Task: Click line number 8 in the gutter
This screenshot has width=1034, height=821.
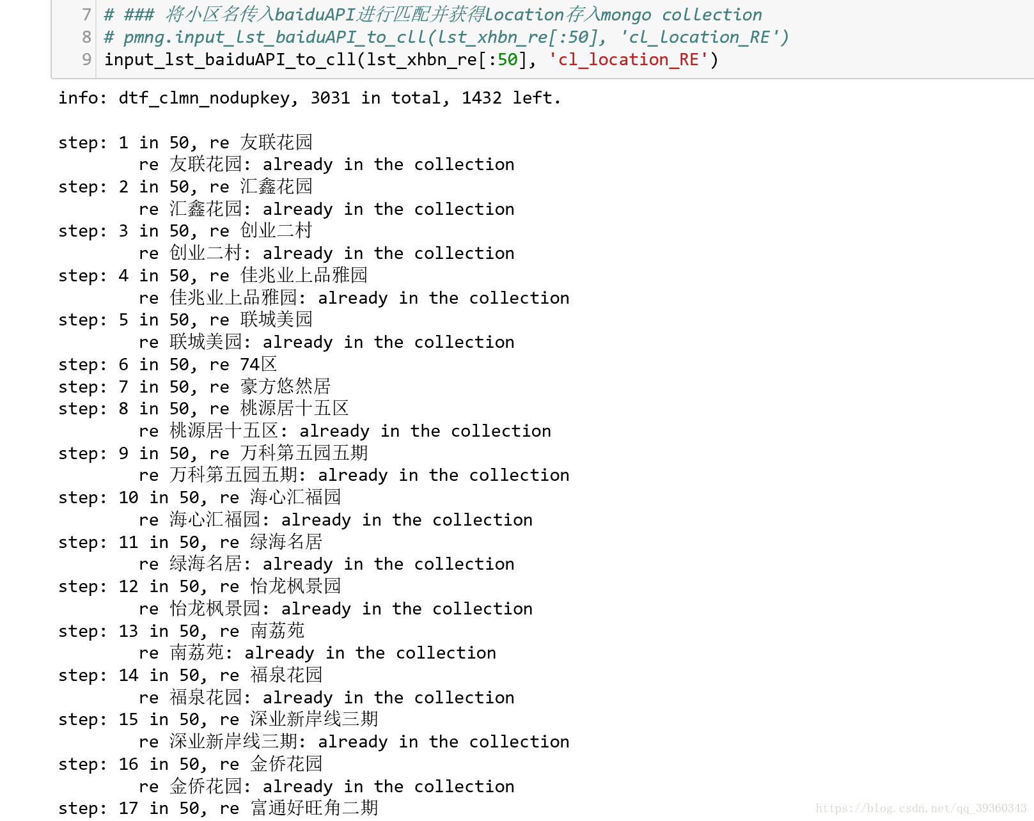Action: tap(86, 37)
